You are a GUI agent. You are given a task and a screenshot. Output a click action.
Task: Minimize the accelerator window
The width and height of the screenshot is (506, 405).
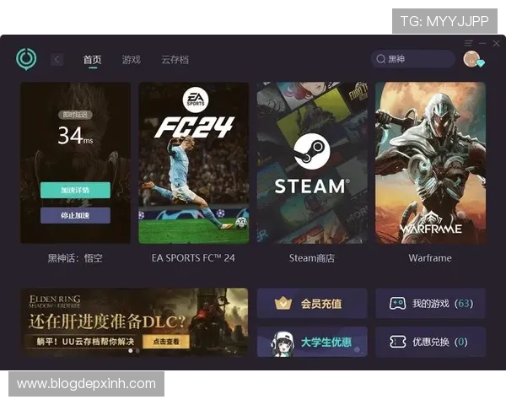[x=482, y=43]
